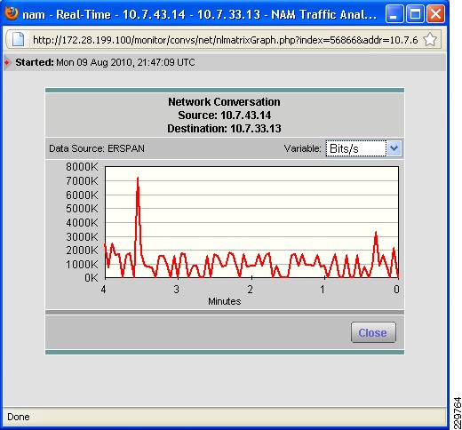Click the red diamond beside Started
Image resolution: width=462 pixels, height=430 pixels.
(7, 62)
